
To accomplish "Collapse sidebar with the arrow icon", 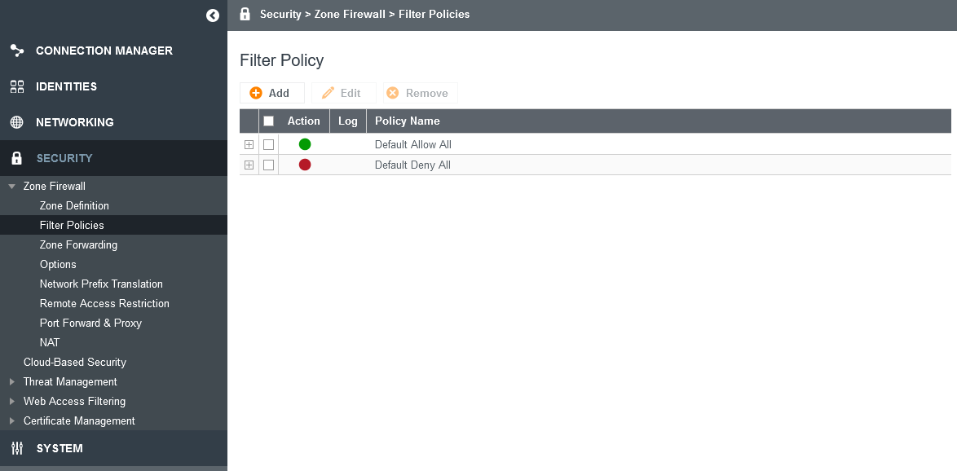I will [213, 15].
